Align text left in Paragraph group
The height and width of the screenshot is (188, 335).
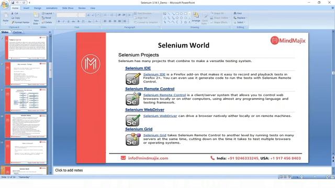coord(105,21)
